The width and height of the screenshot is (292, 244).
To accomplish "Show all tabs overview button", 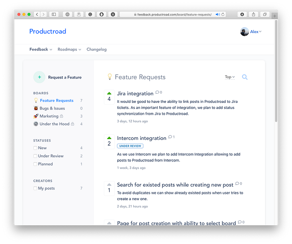I will (x=265, y=14).
